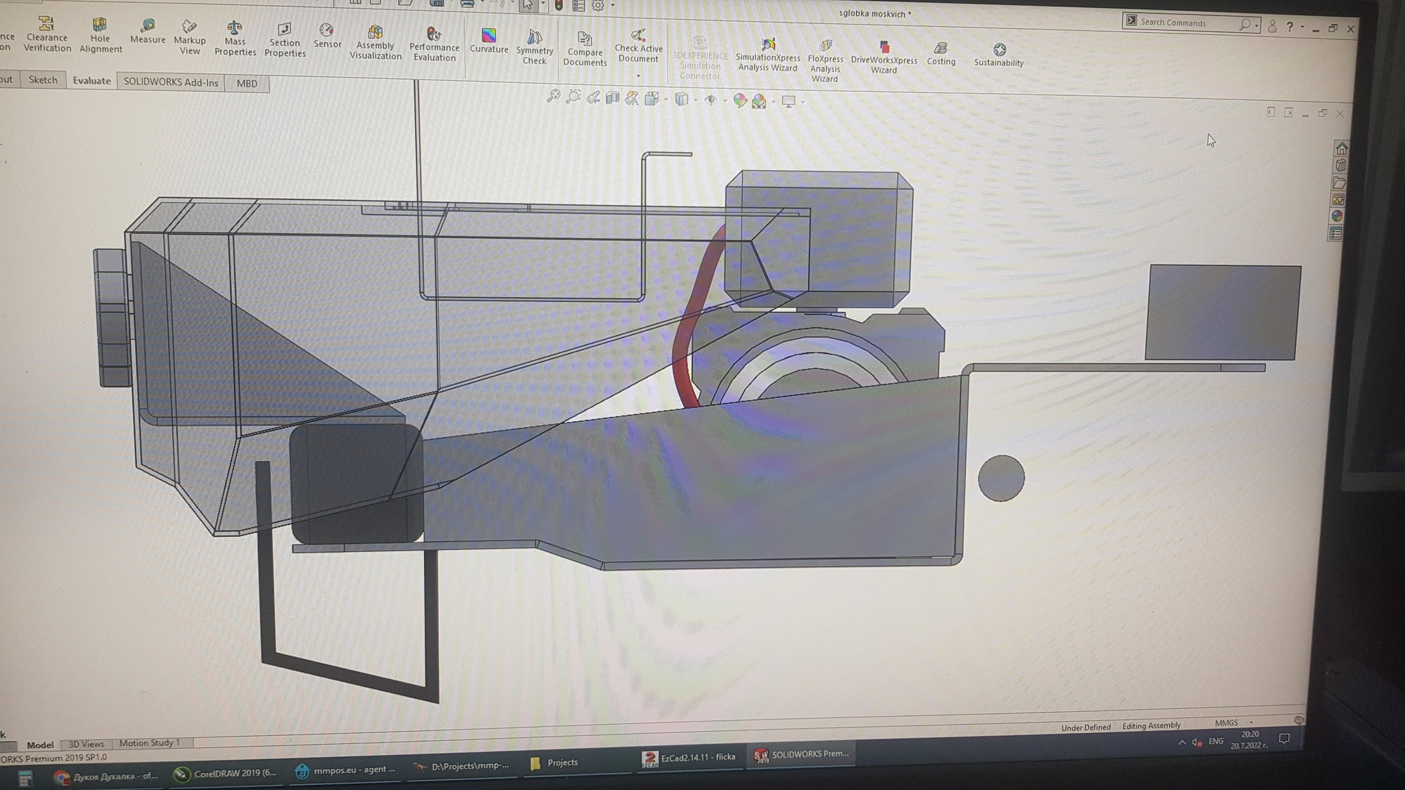Expand the Hide/Show Items dropdown arrow

click(x=725, y=101)
